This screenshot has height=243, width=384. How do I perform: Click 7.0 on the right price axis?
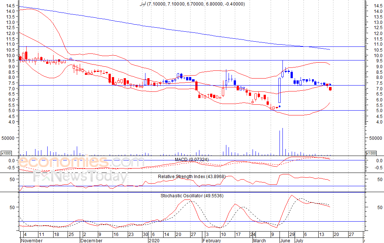click(x=379, y=88)
